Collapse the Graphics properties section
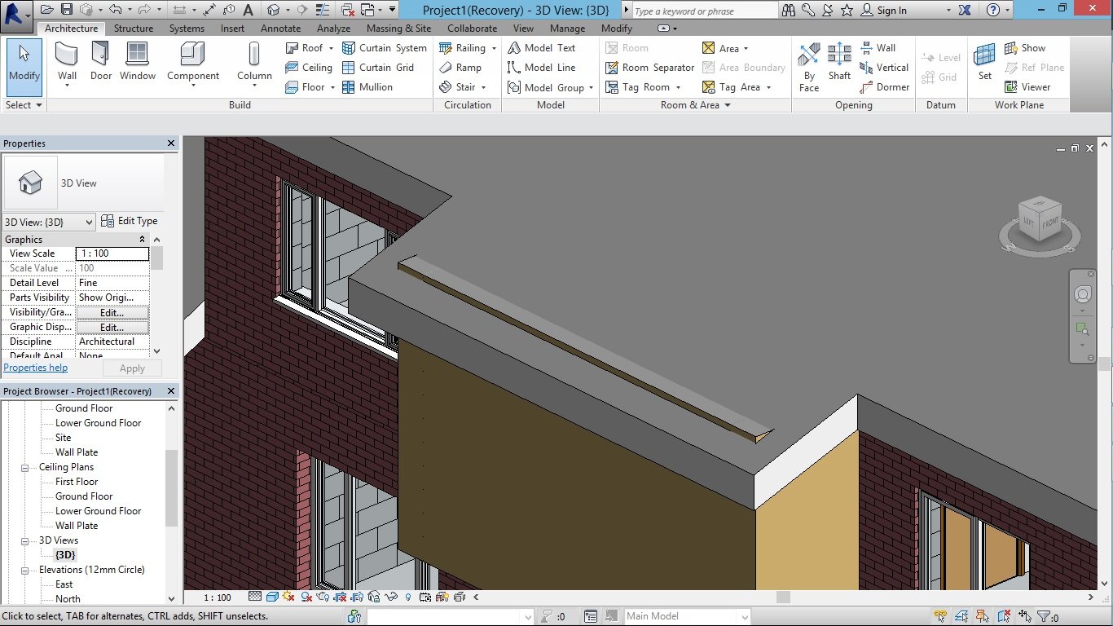Screen dimensions: 1113x626 tap(142, 239)
